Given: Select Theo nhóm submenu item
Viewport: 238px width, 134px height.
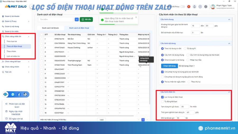Looking at the screenshot, I should point(11,51).
